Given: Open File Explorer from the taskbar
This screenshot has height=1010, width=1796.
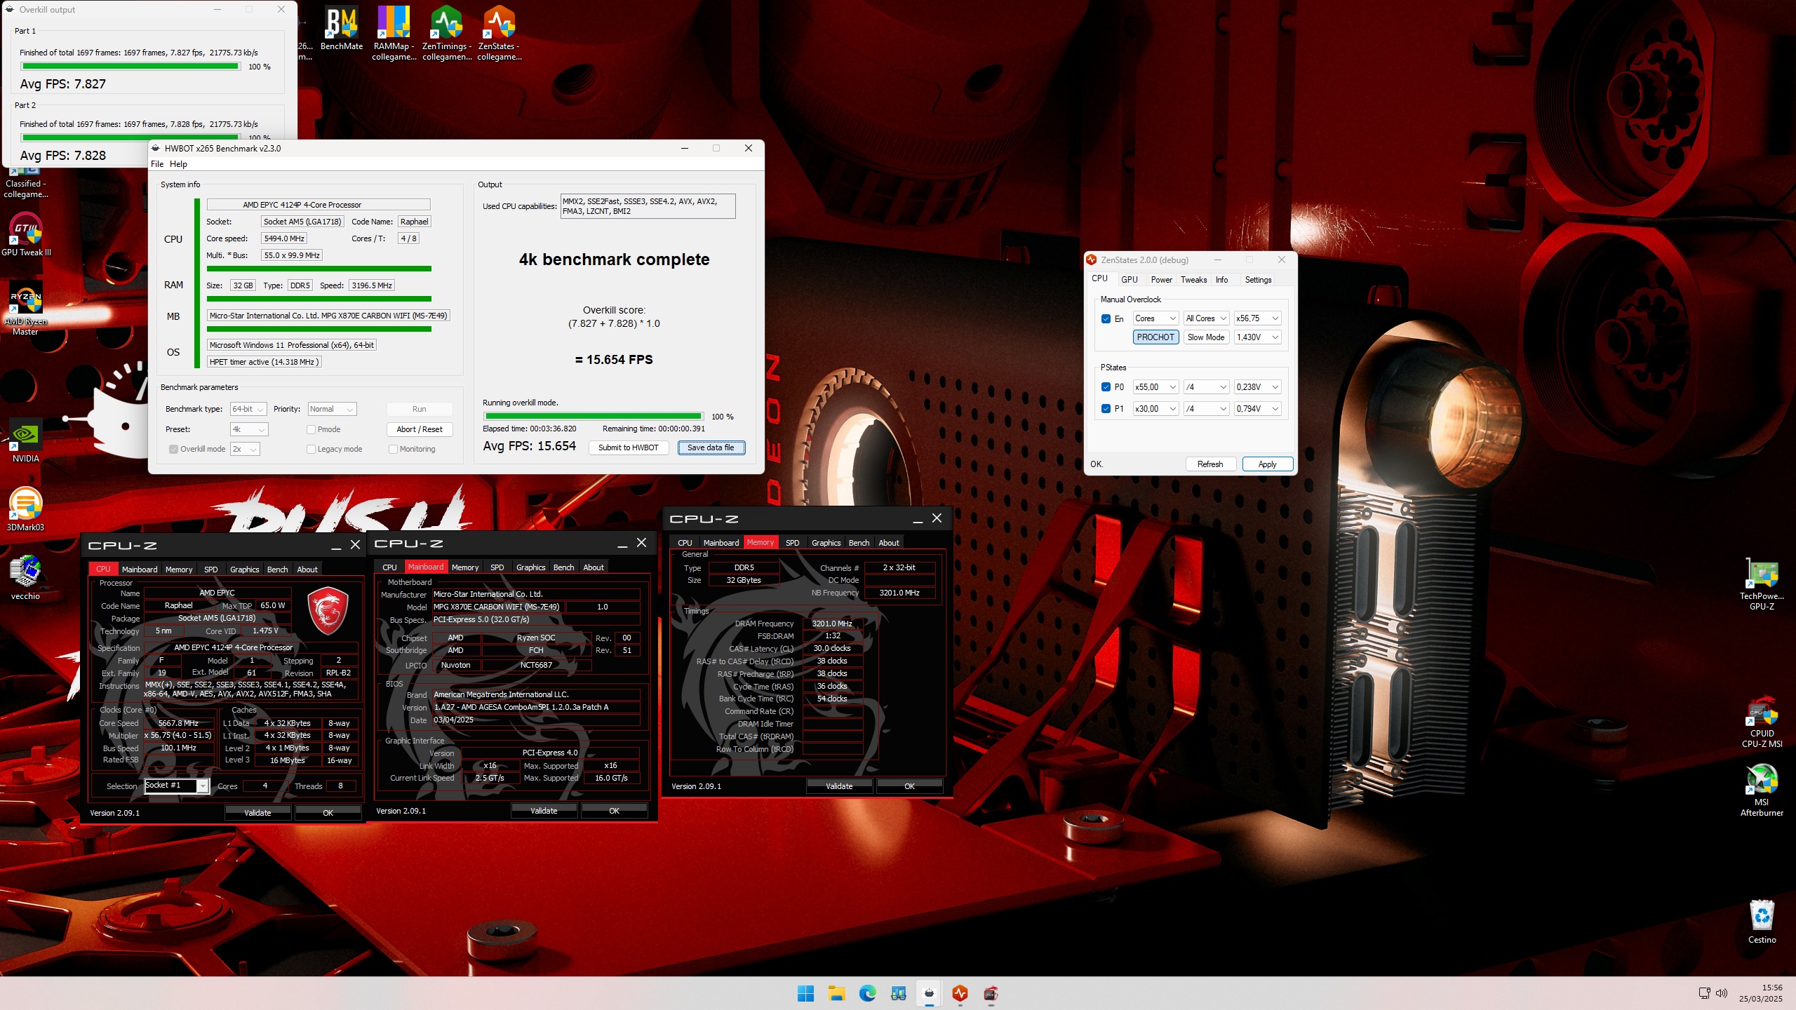Looking at the screenshot, I should (x=836, y=993).
